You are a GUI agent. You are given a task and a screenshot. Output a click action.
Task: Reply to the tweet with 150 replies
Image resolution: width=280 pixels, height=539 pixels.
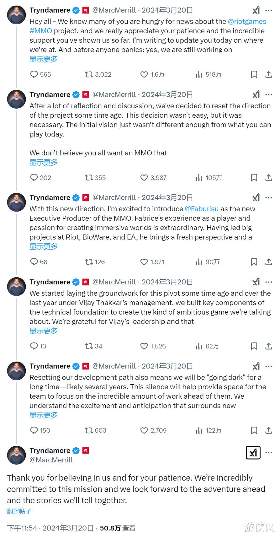pyautogui.click(x=34, y=430)
